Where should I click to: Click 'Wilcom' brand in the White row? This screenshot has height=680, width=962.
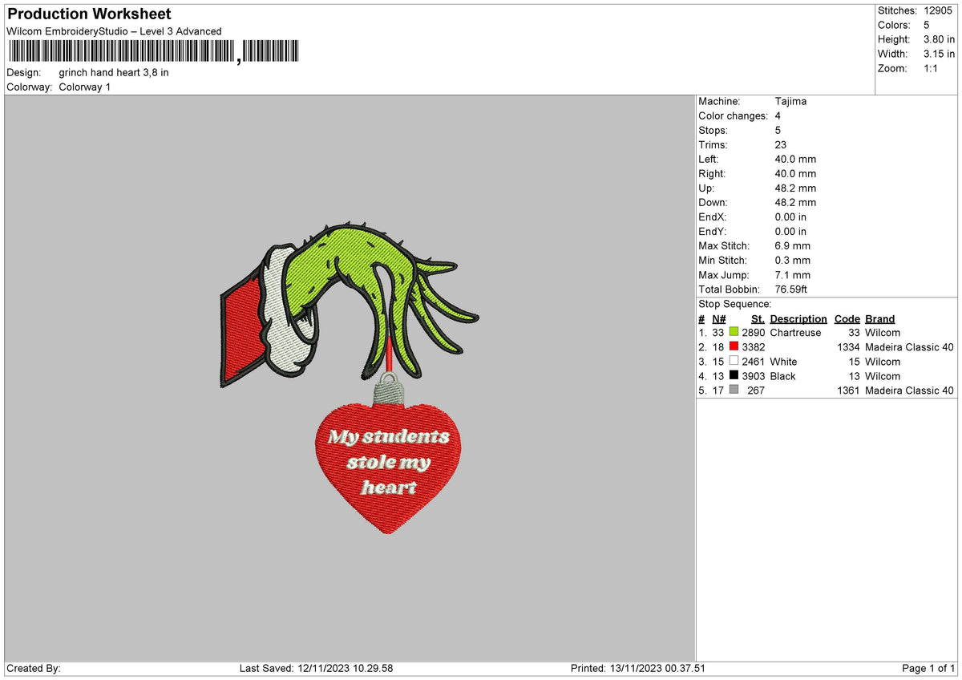[x=883, y=362]
